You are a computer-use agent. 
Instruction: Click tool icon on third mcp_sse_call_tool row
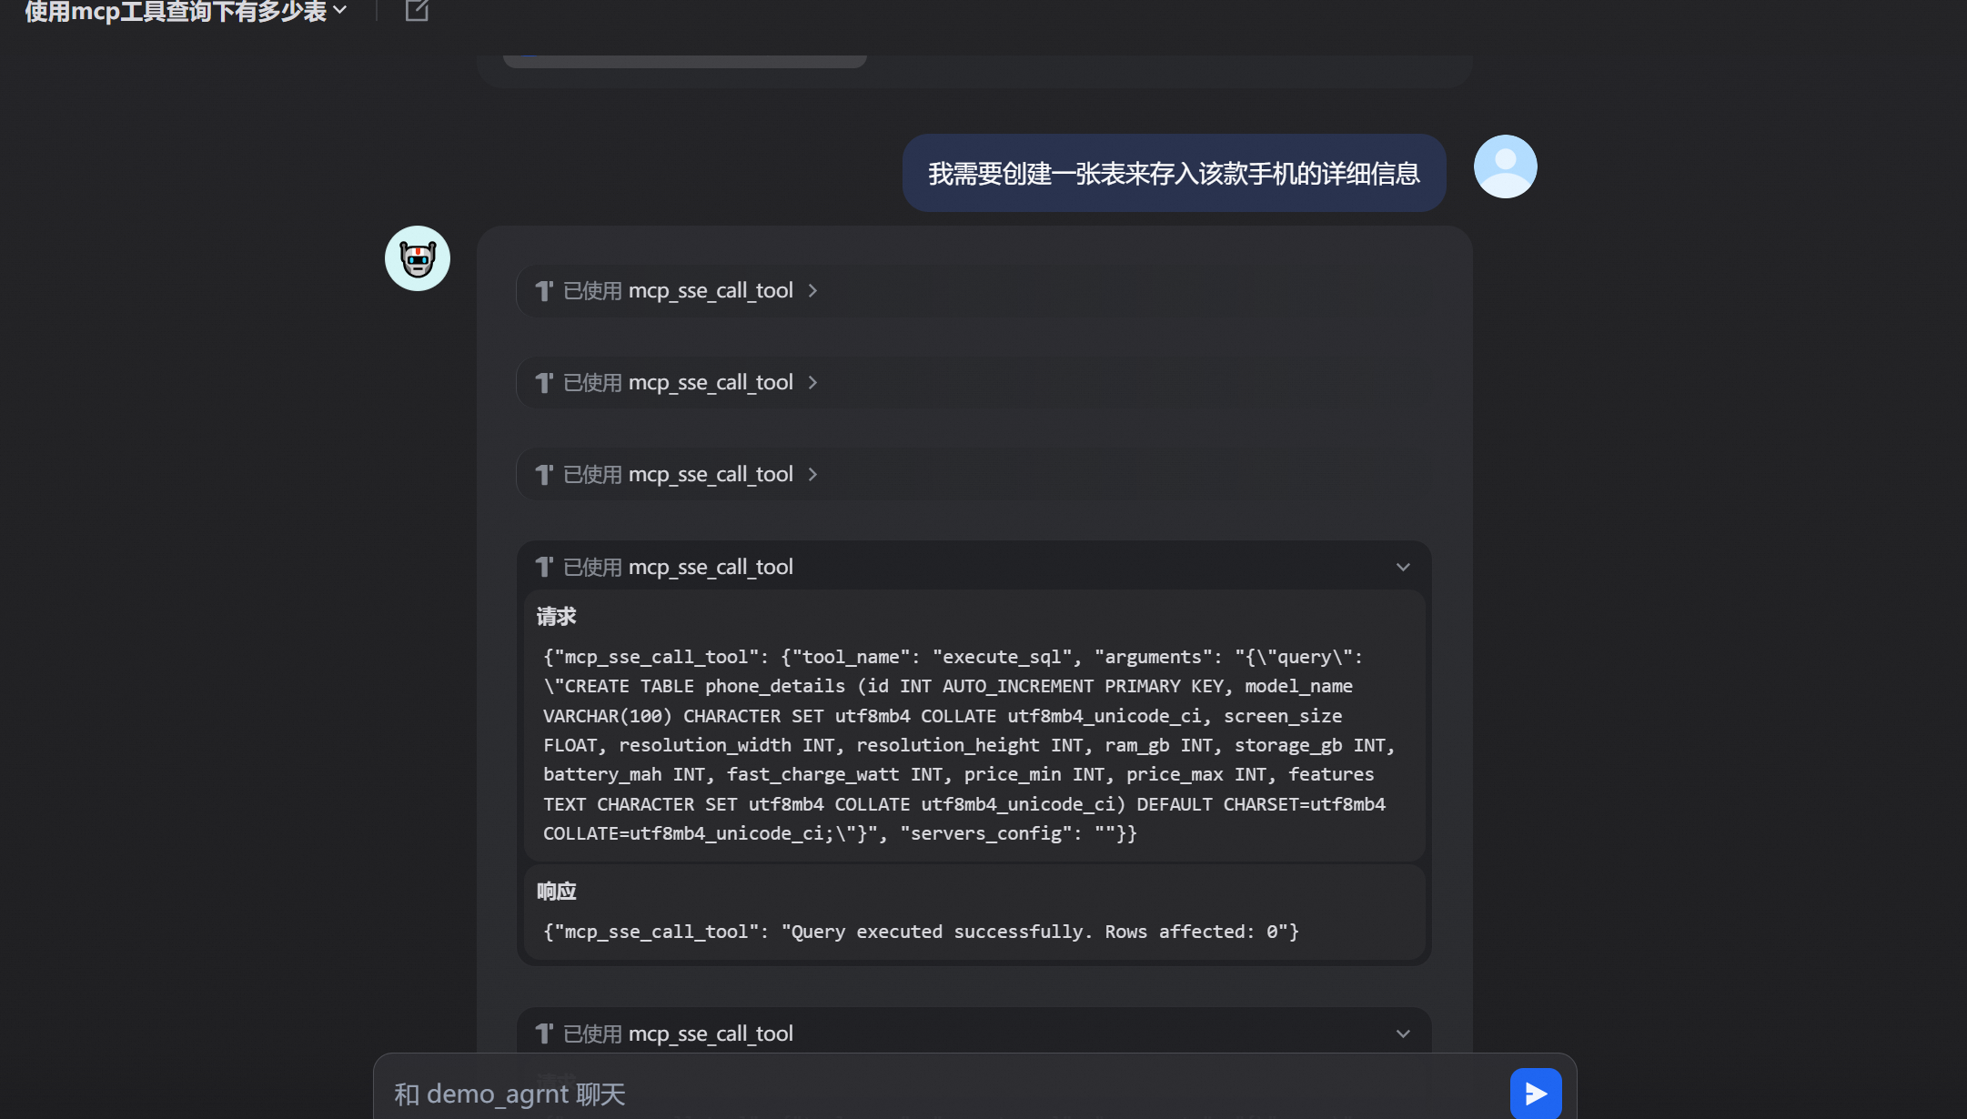tap(544, 475)
